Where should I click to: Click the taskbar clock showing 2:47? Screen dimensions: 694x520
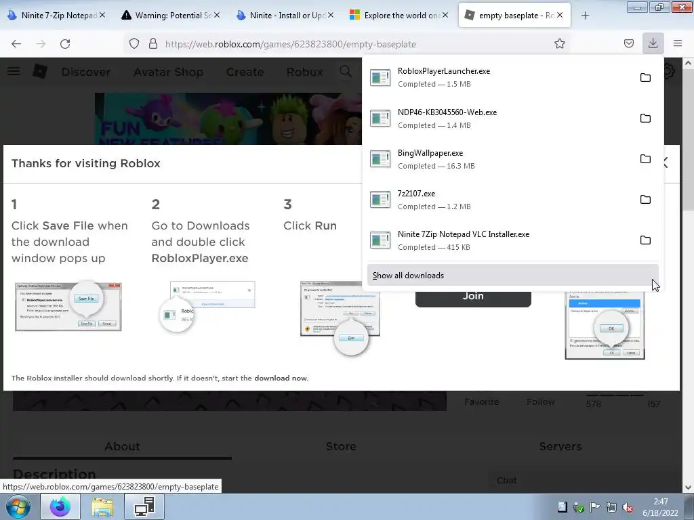pyautogui.click(x=660, y=507)
